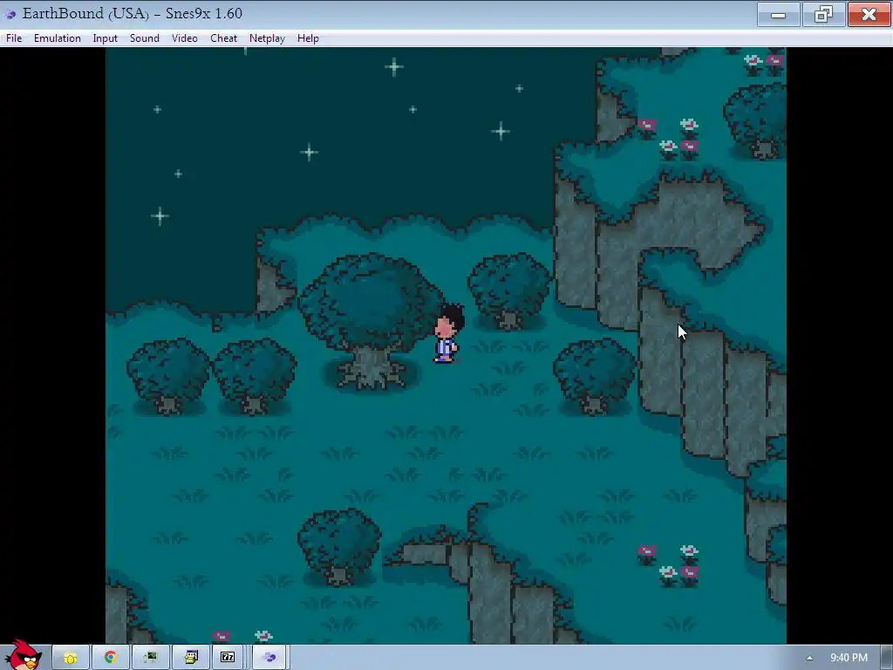
Task: Open the yellow folder taskbar icon
Action: click(x=71, y=658)
